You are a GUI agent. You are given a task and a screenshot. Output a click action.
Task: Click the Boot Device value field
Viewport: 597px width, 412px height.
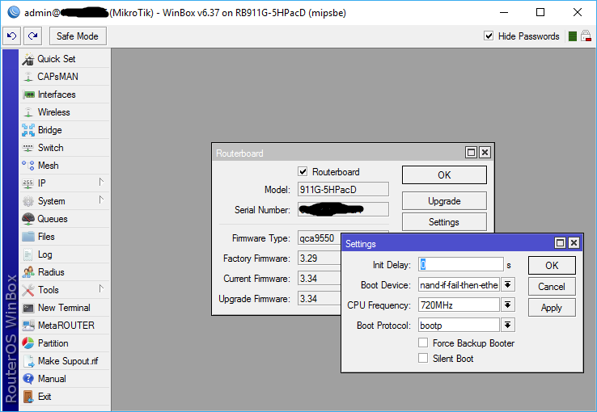coord(459,284)
